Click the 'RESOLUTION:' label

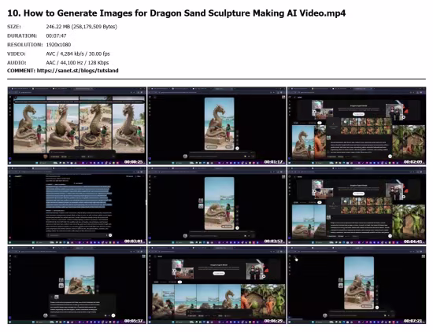(25, 45)
